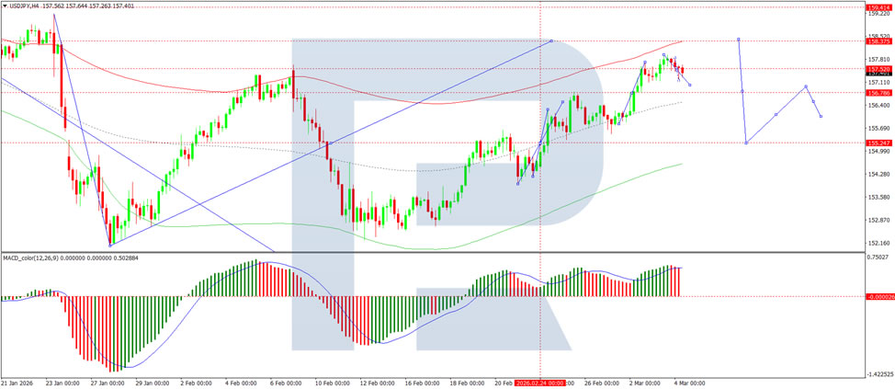895x389 pixels.
Task: Click the 23 Jan 00:00 date label
Action: 62,383
